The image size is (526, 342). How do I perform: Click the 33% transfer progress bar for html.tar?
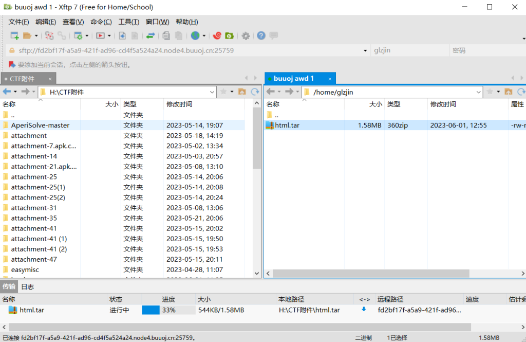(x=170, y=310)
